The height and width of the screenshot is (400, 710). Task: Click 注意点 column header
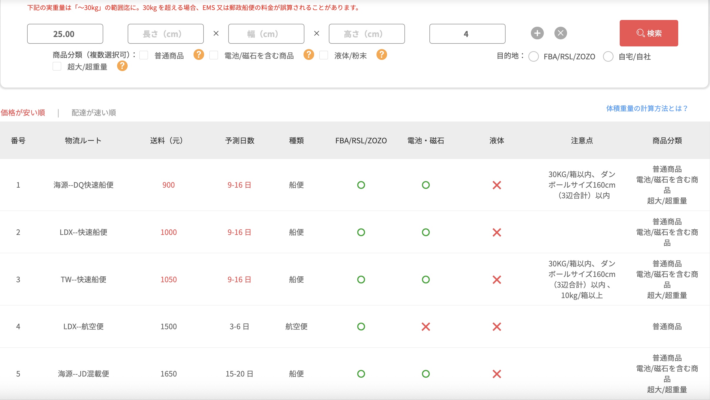pyautogui.click(x=582, y=141)
